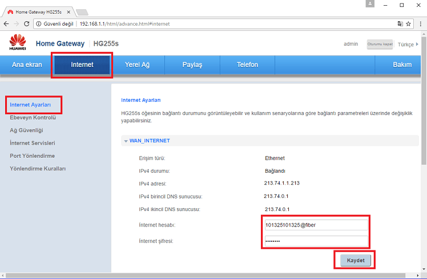Open the Chrome three-dot menu
This screenshot has height=279, width=427.
[x=420, y=24]
